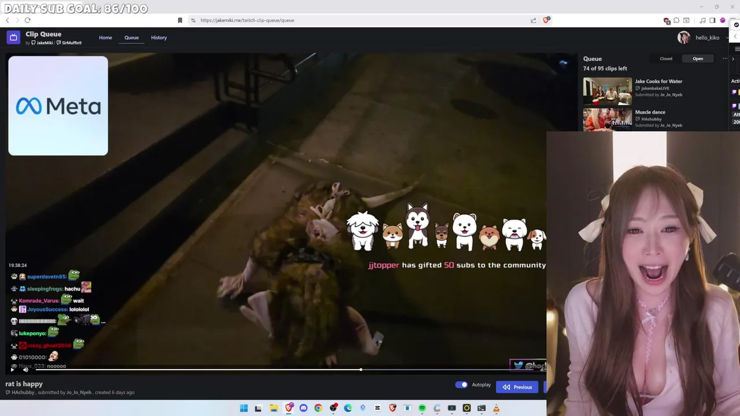Open the History tab
740x416 pixels.
[x=159, y=38]
